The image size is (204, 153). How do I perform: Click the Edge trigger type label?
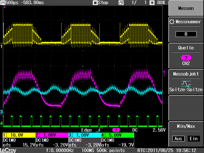(86, 130)
